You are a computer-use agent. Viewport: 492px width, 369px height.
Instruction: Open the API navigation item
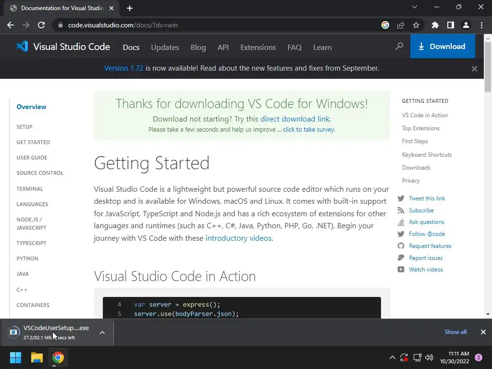tap(223, 48)
